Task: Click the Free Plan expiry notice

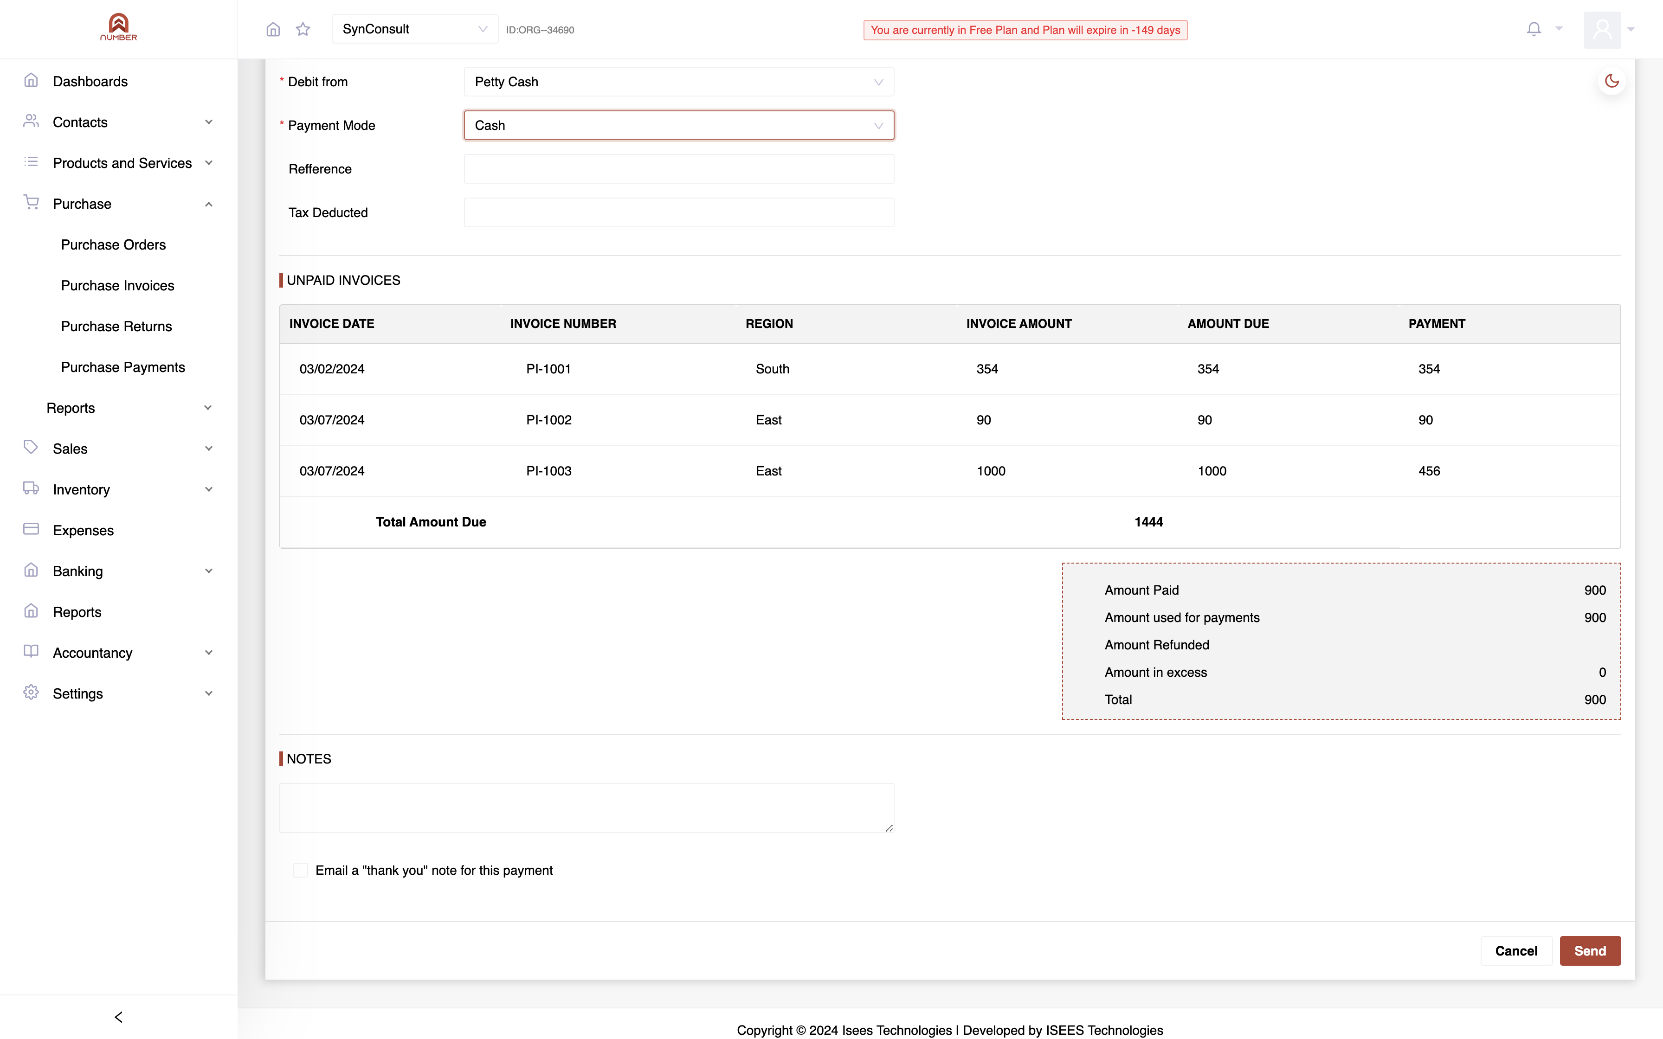Action: click(1025, 30)
